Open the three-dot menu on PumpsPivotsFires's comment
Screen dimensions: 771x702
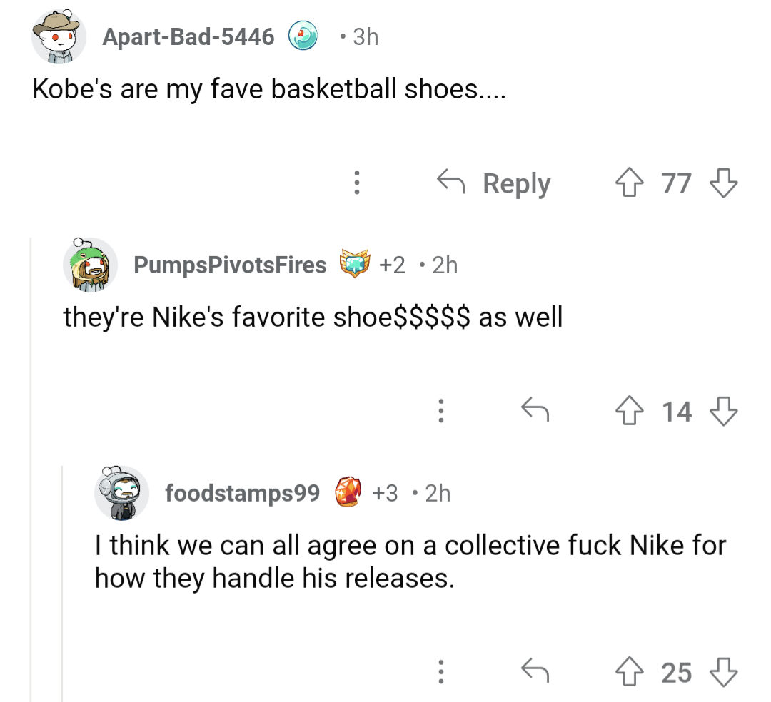click(x=441, y=410)
